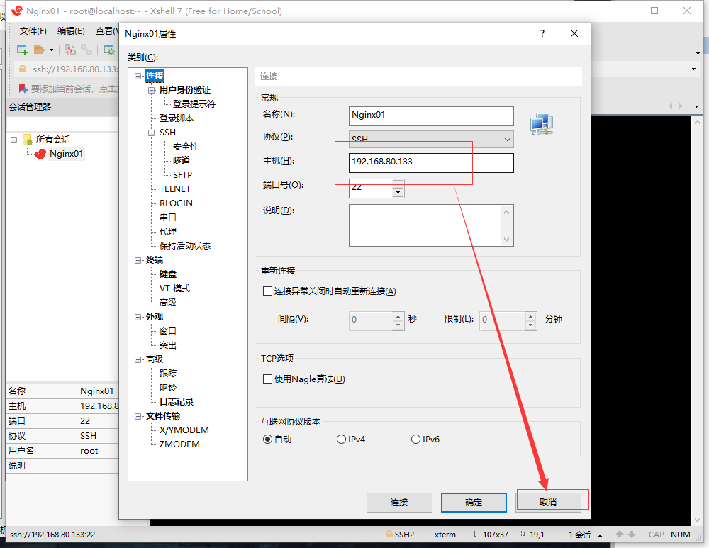Screen dimensions: 709x548
Task: Open the dropdown arrow next to 1 会话
Action: click(x=600, y=535)
